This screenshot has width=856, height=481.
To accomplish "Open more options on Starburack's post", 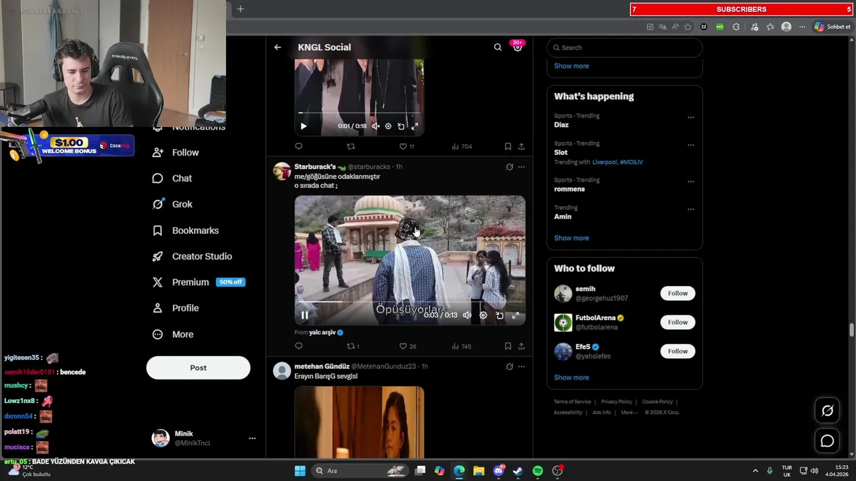I will [x=522, y=167].
